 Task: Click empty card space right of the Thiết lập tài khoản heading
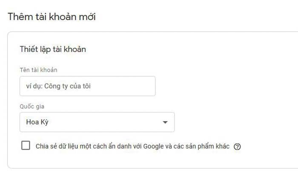click(x=190, y=49)
